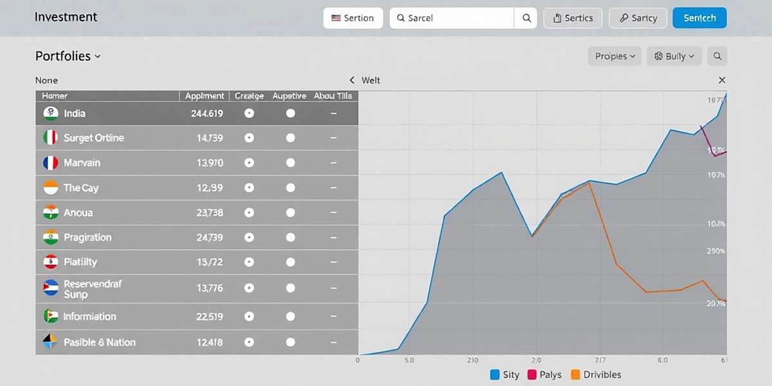The width and height of the screenshot is (772, 386).
Task: Click the orange Drivibles legend swatch
Action: point(575,374)
